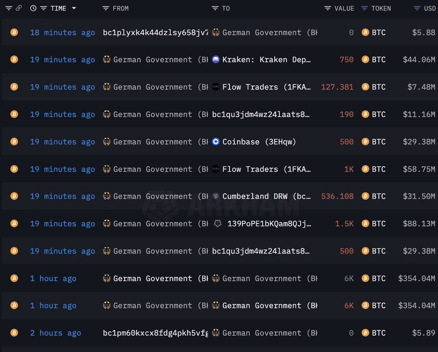Open Flow Traders recipient of 1K BTC
438x352 pixels.
(x=267, y=169)
